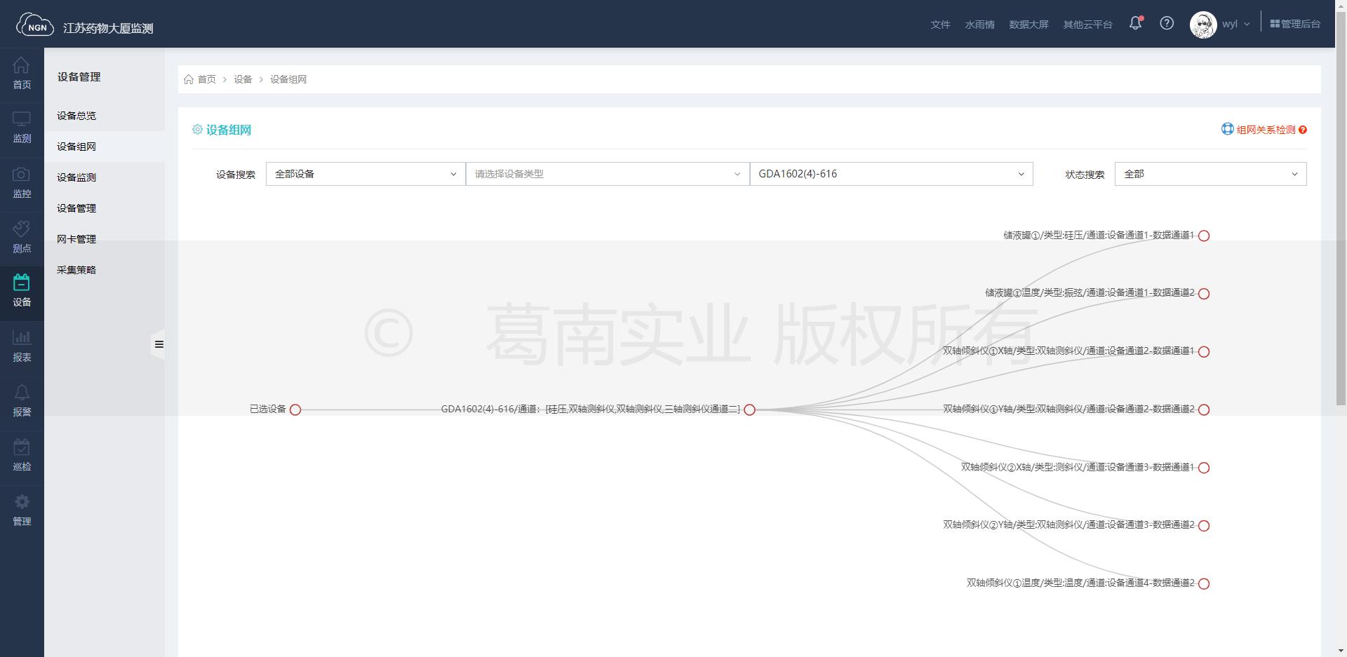
Task: Click the 组网关系检测 link
Action: [x=1265, y=130]
